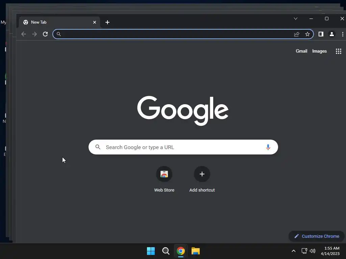Open a new tab with the plus button

[107, 22]
